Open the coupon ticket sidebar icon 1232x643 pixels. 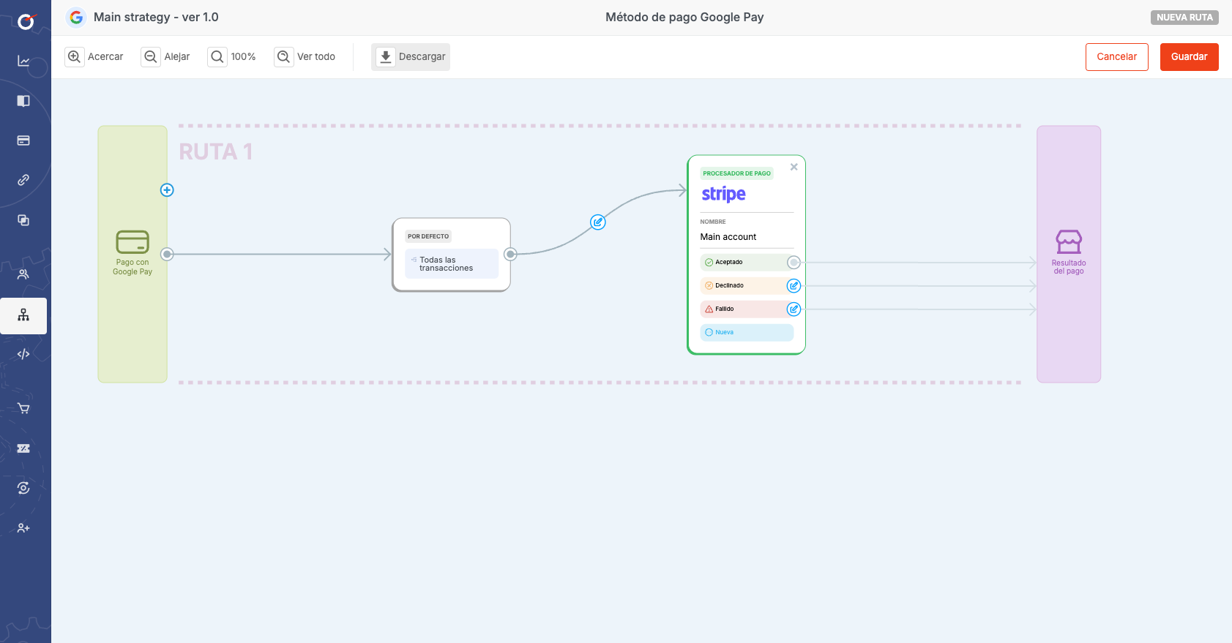point(23,448)
